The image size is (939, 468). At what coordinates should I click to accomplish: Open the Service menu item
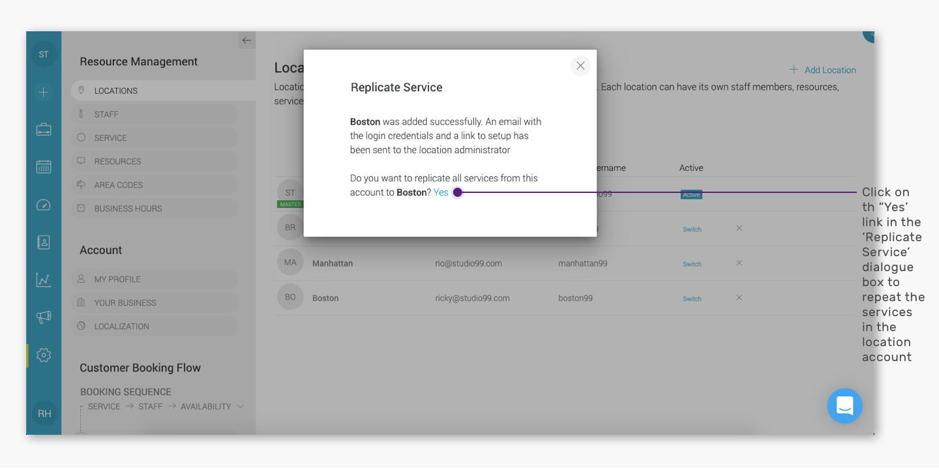(x=155, y=138)
